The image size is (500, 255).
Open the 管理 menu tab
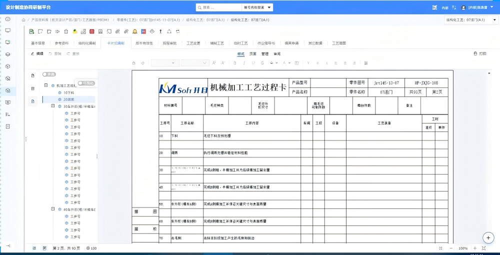point(265,54)
